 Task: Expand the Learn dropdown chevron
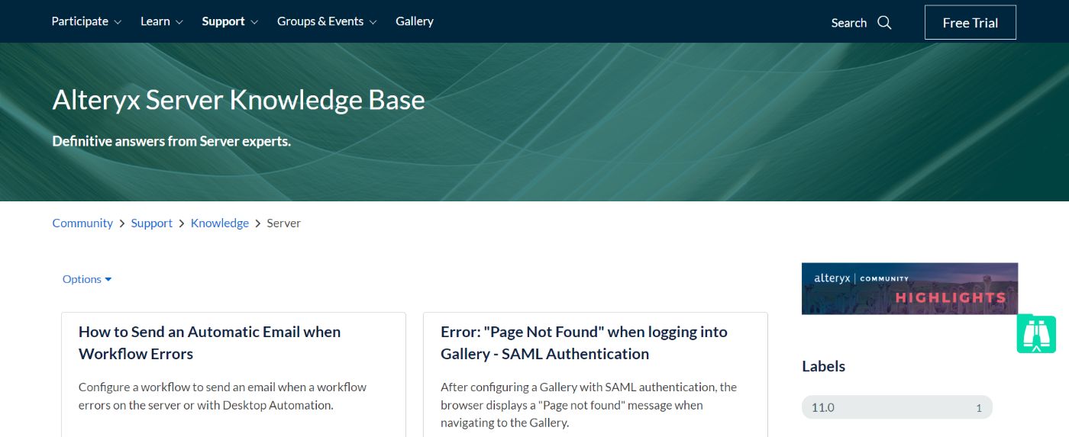(179, 22)
